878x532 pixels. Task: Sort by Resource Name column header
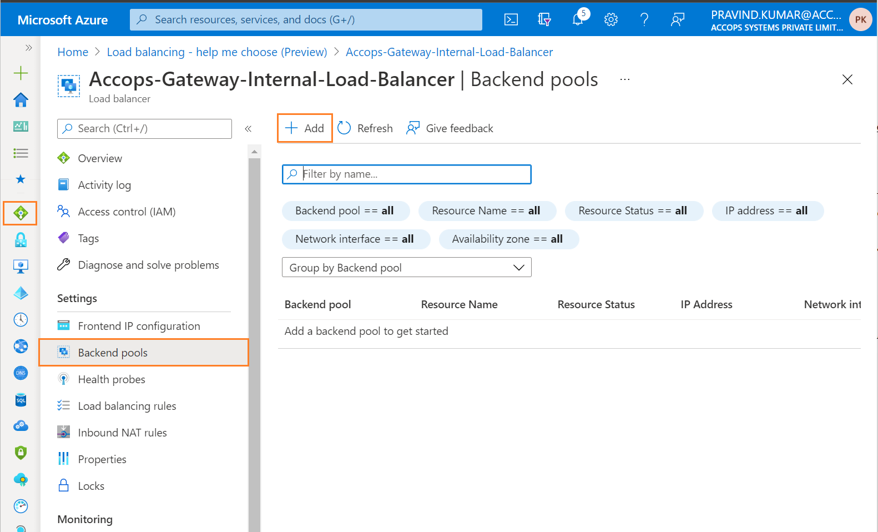tap(460, 305)
